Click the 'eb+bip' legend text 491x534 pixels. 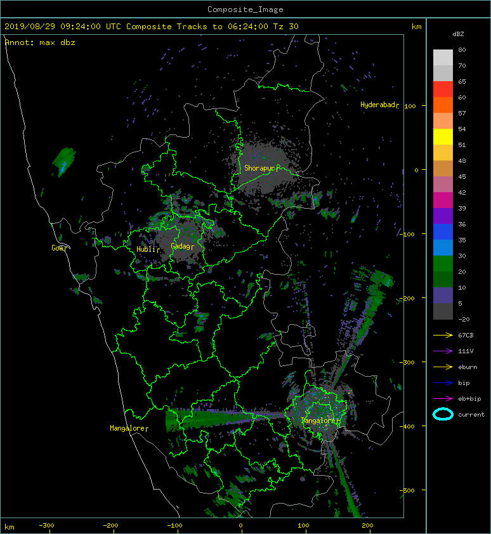coord(469,399)
